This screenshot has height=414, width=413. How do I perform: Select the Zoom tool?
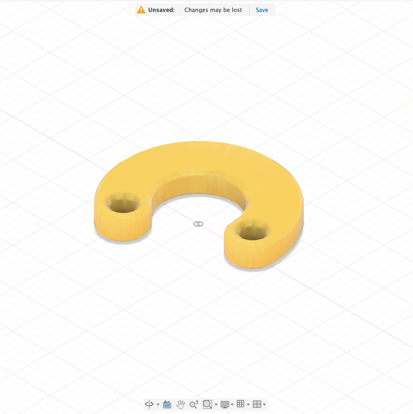[194, 404]
